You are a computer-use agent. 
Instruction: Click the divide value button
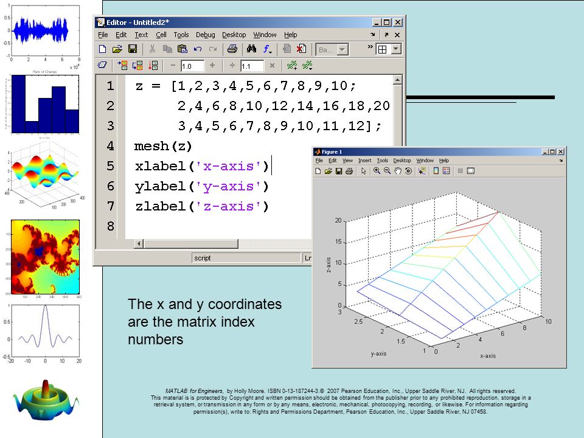232,65
